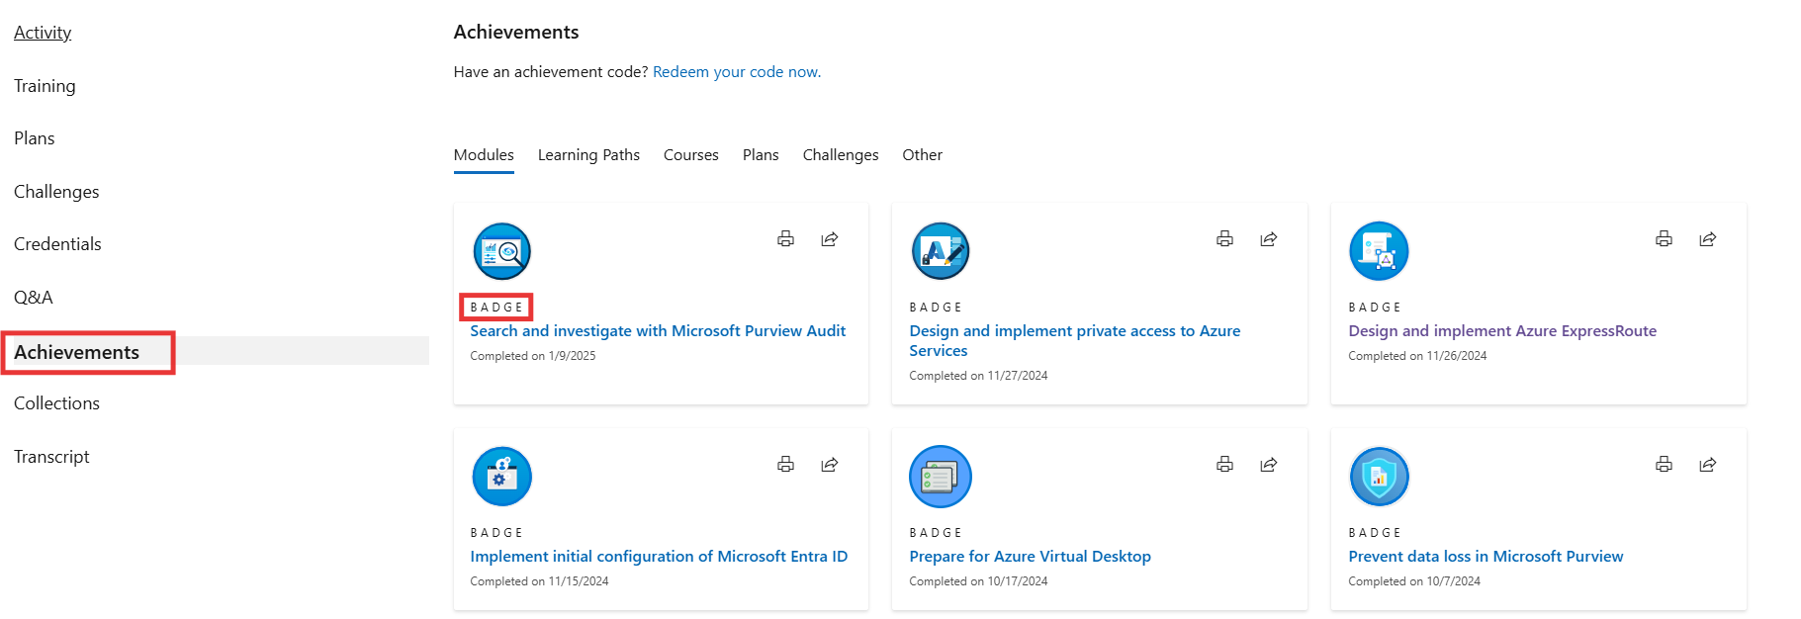
Task: Open Q&A in the sidebar
Action: (34, 298)
